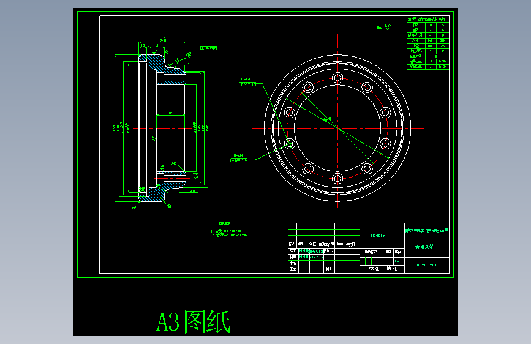Select the 1:2 scale value in the title block
531x344 pixels.
397,261
